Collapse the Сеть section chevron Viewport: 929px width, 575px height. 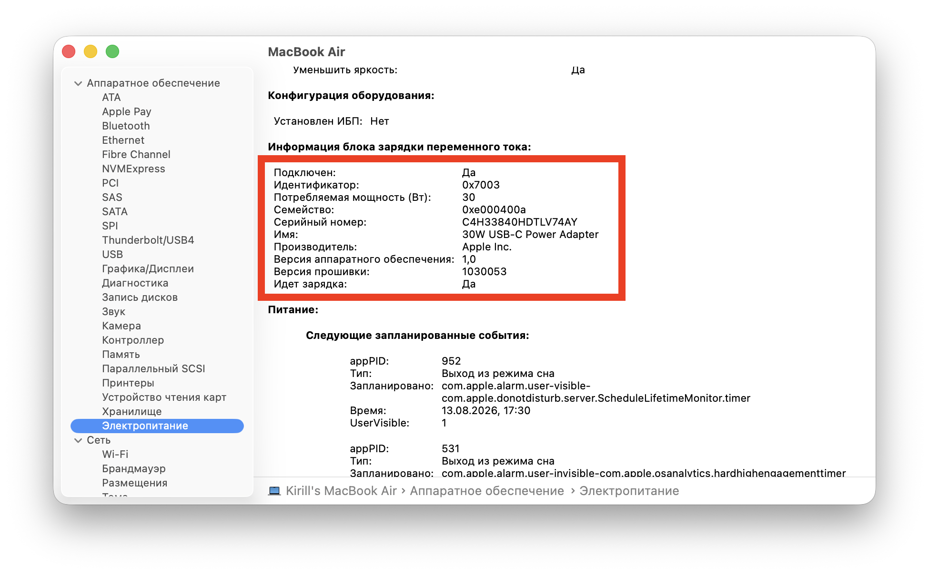78,440
